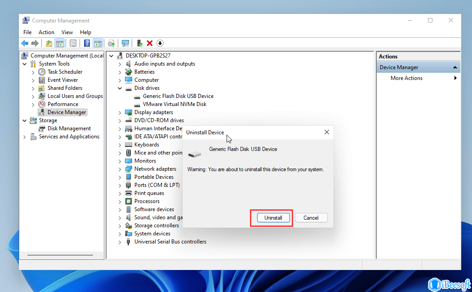Expand Local Users and Groups node
Image resolution: width=472 pixels, height=292 pixels.
[x=33, y=97]
